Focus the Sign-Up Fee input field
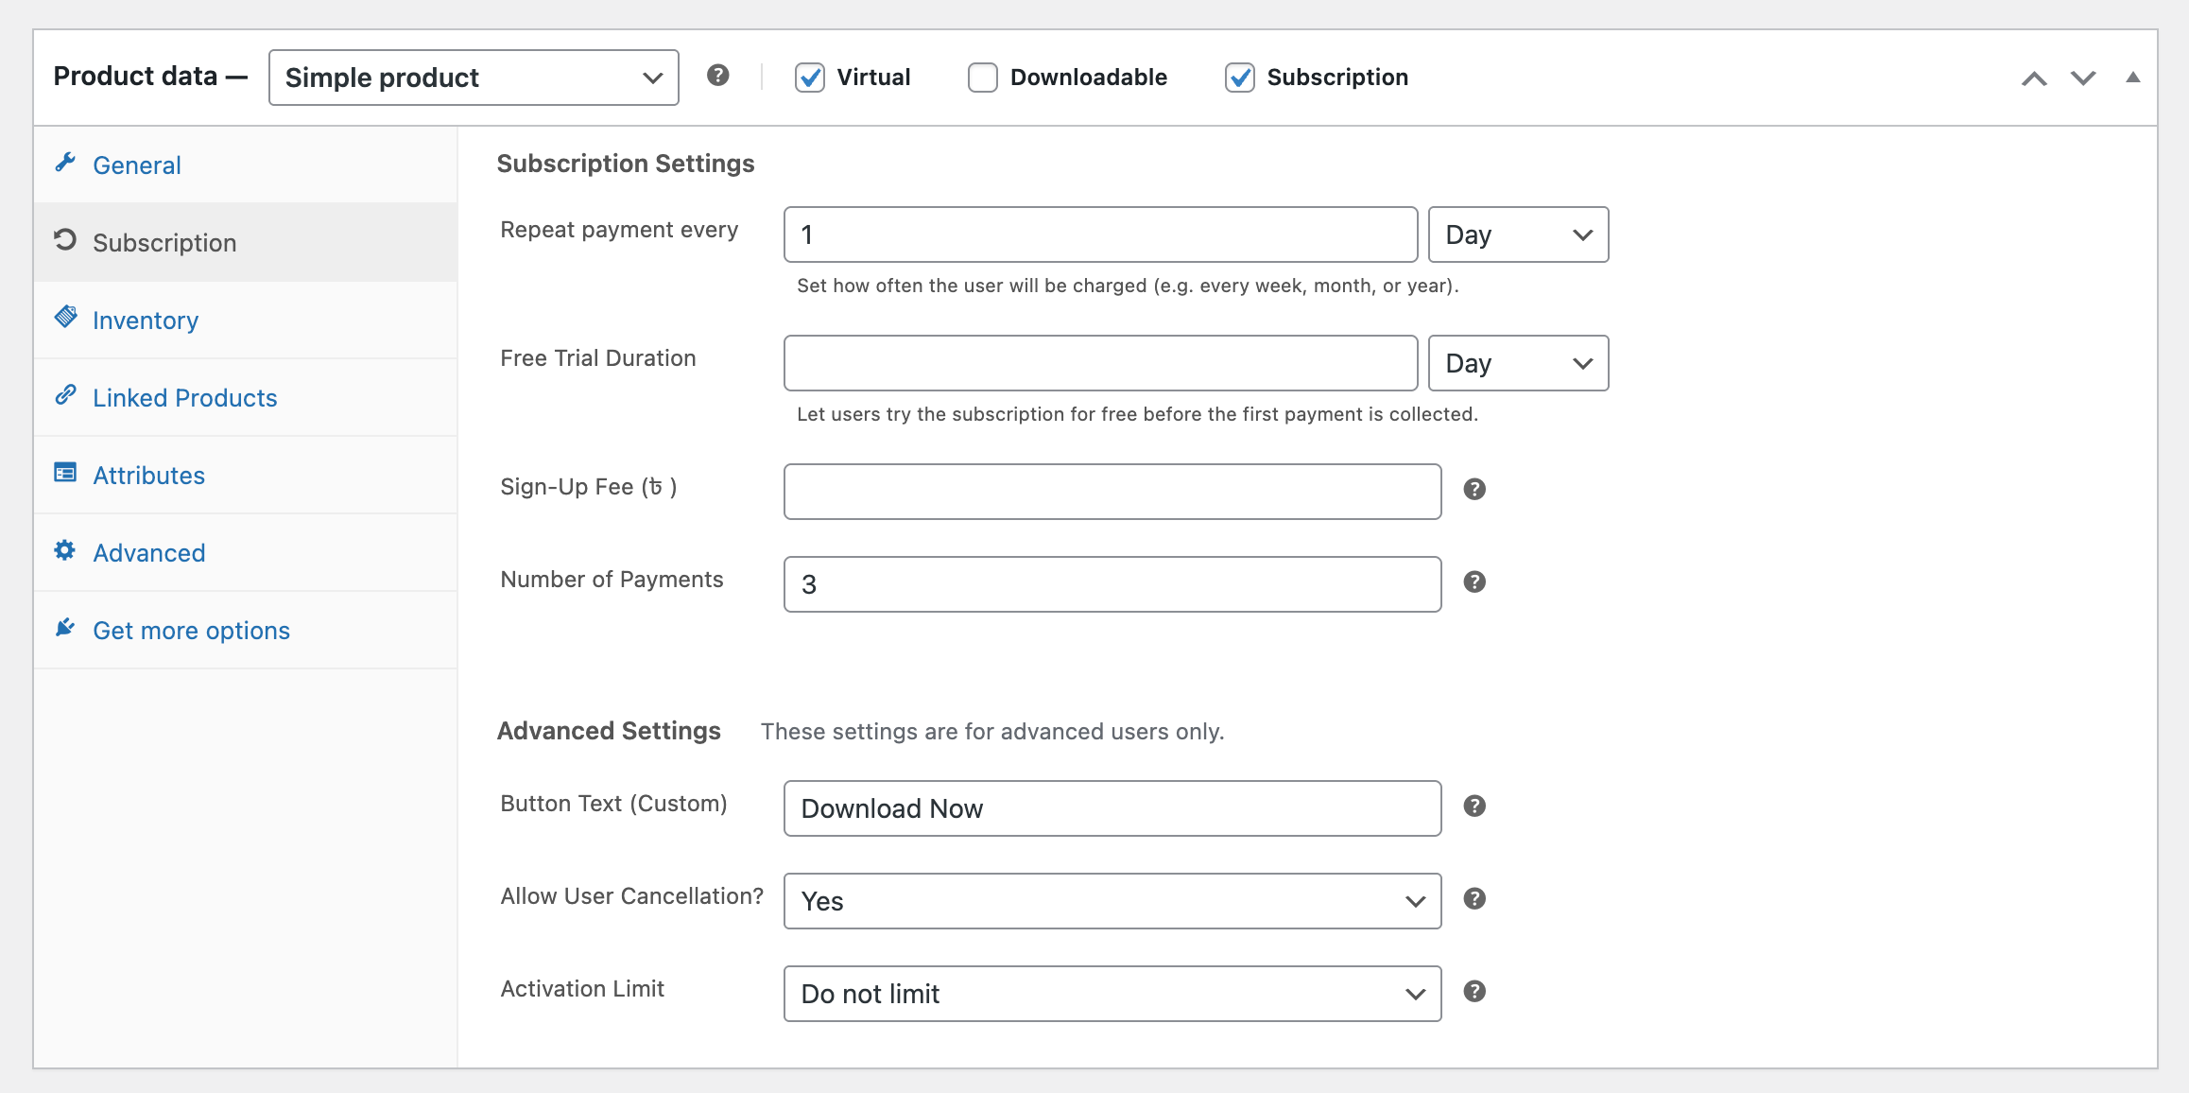This screenshot has height=1093, width=2189. [x=1112, y=492]
